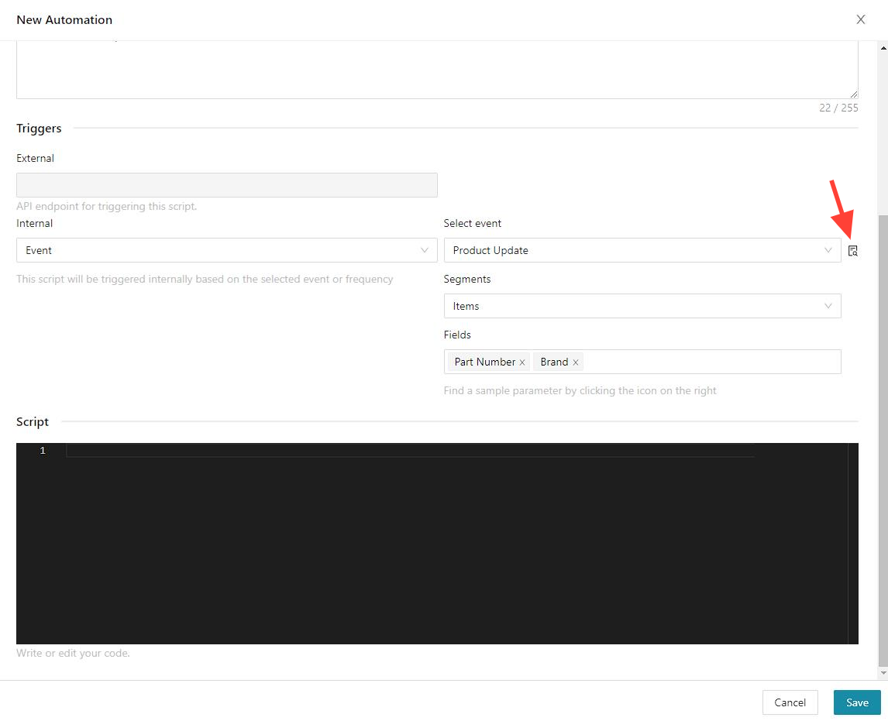The image size is (888, 721).
Task: Remove the Brand field tag
Action: (576, 362)
